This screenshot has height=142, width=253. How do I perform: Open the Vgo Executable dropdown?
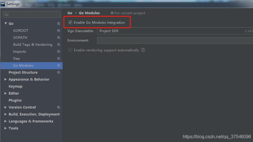pos(174,31)
